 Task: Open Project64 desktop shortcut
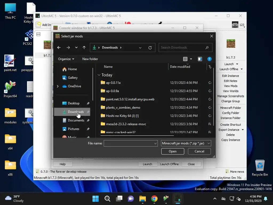[10, 89]
